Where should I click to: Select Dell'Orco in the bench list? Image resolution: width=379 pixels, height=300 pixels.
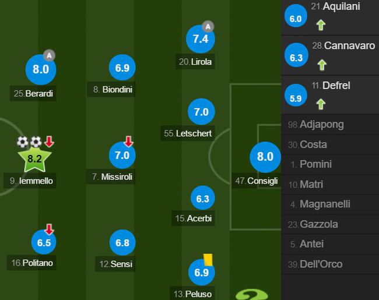(x=330, y=264)
